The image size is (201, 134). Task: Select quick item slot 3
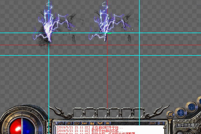103,113
